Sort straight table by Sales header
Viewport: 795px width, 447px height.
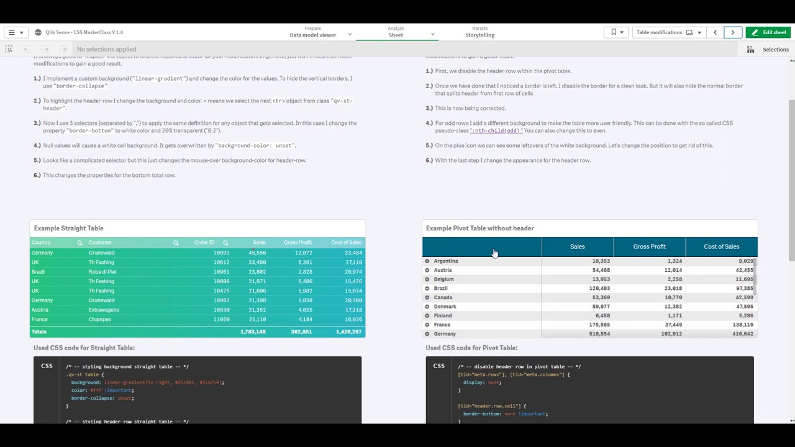coord(259,243)
